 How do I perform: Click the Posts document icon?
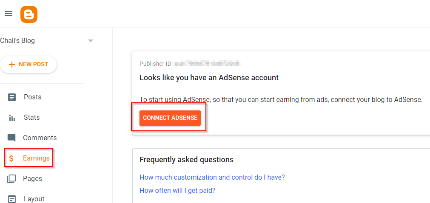point(12,97)
